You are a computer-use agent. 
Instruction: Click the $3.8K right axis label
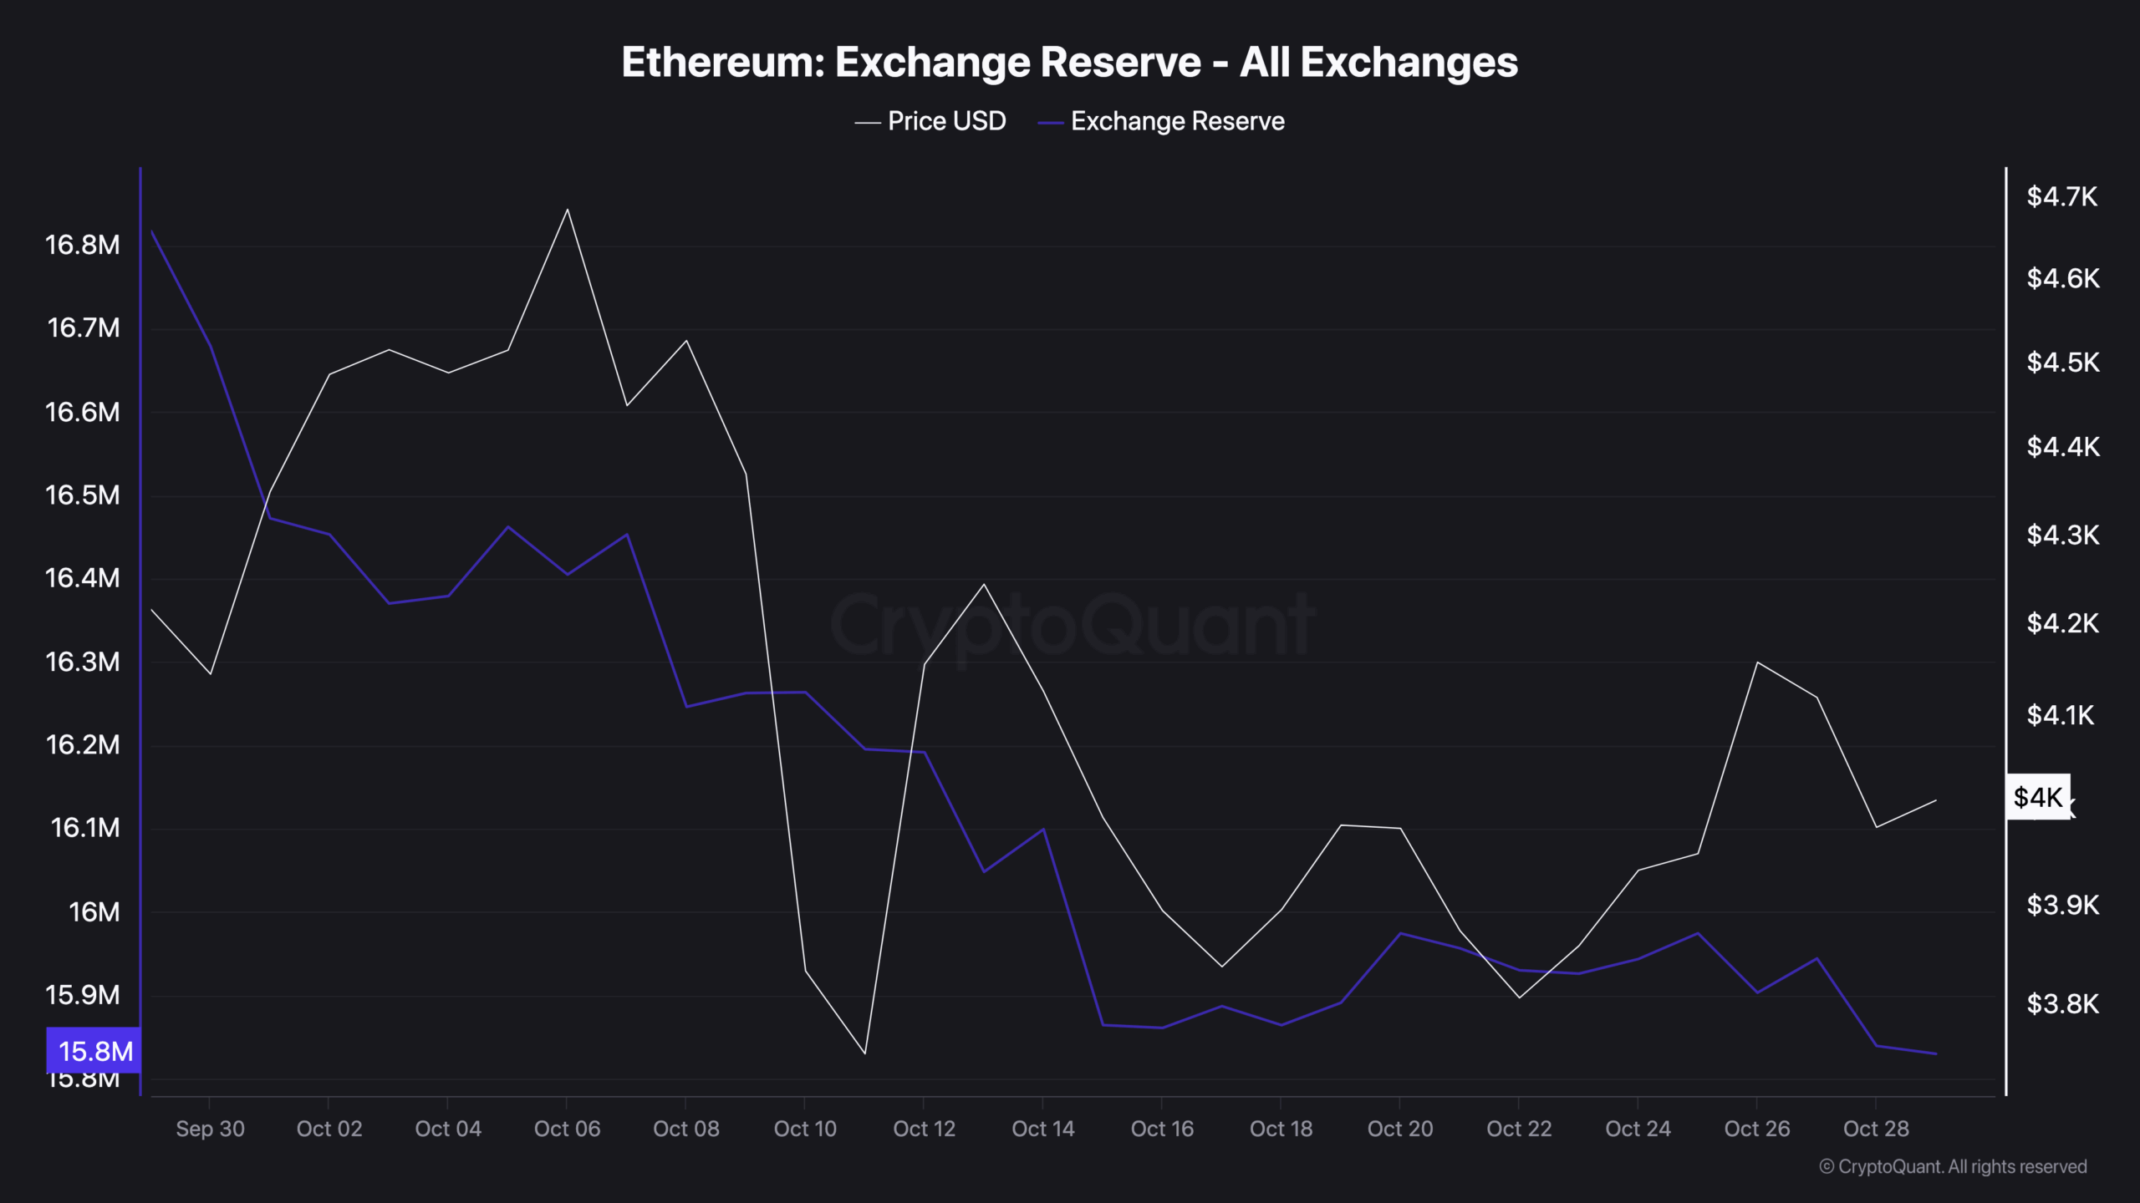click(x=2062, y=1003)
